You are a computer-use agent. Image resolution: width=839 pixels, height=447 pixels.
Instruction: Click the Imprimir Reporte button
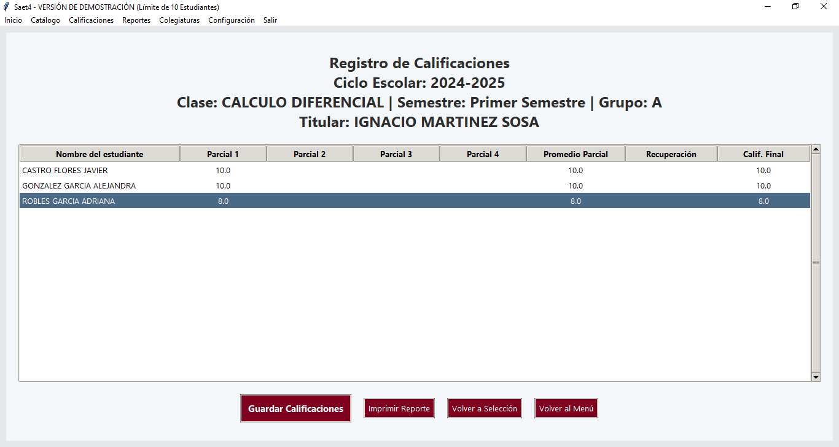(x=399, y=408)
